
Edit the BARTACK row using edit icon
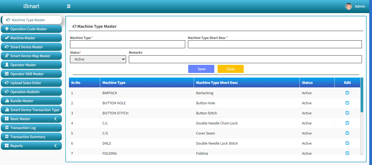coord(347,93)
